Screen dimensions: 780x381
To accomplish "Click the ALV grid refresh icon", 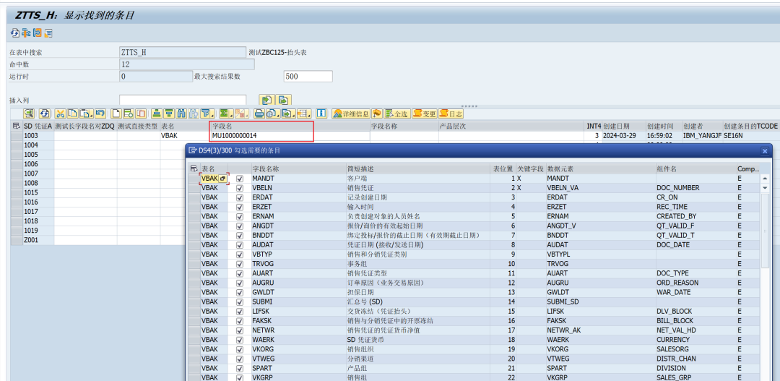I will tap(45, 114).
